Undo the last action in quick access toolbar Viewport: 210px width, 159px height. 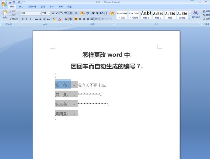14,2
